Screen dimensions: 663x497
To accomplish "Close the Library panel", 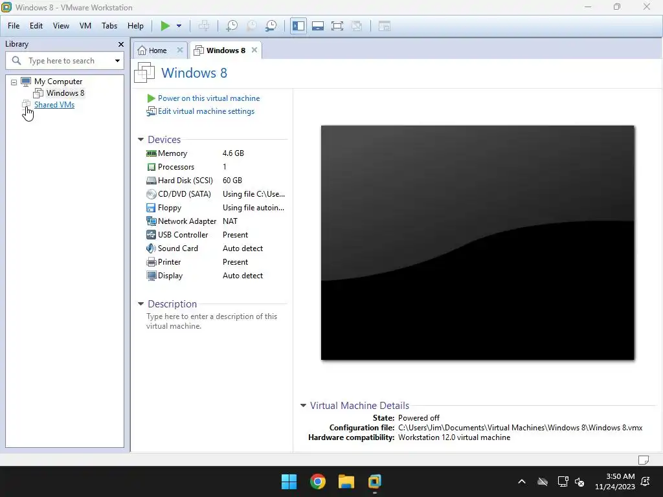I will pos(121,44).
